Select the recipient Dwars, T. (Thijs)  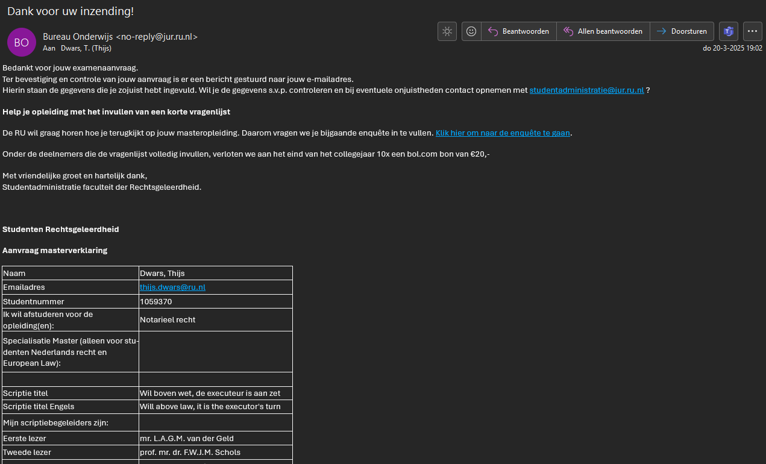click(86, 48)
